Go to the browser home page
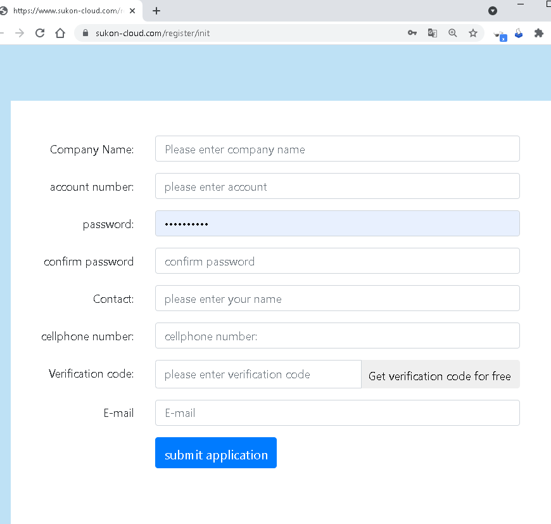 pos(60,33)
